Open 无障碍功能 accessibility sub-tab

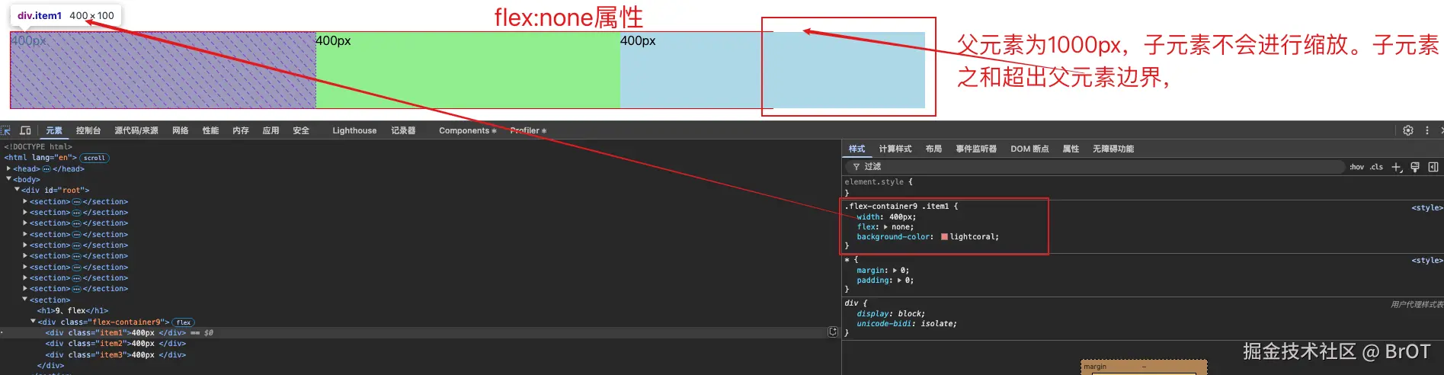coord(1113,149)
